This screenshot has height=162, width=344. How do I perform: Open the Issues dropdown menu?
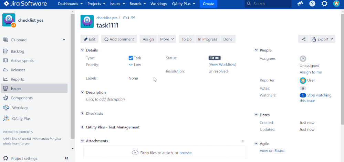[117, 4]
